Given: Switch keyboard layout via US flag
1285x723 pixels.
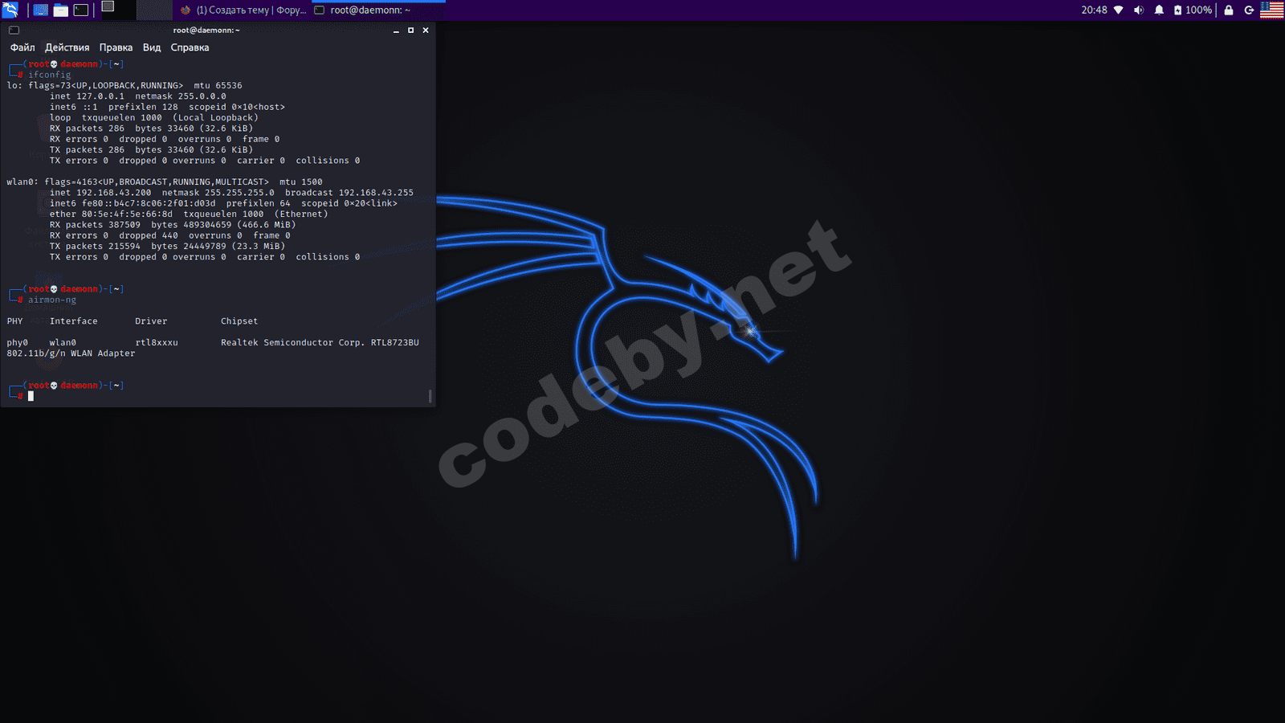Looking at the screenshot, I should coord(1272,10).
